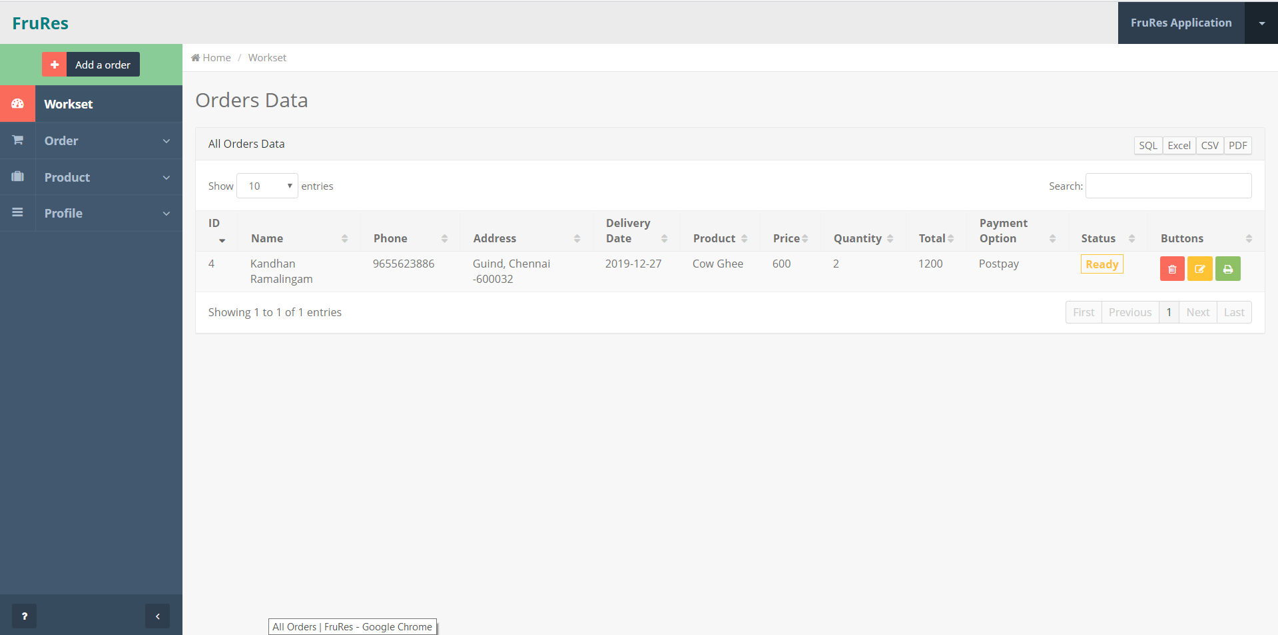Go to First page in pagination
Image resolution: width=1278 pixels, height=635 pixels.
click(x=1084, y=312)
